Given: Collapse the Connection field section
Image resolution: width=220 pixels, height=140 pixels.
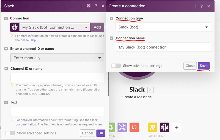Looking at the screenshot, I should point(6,18).
